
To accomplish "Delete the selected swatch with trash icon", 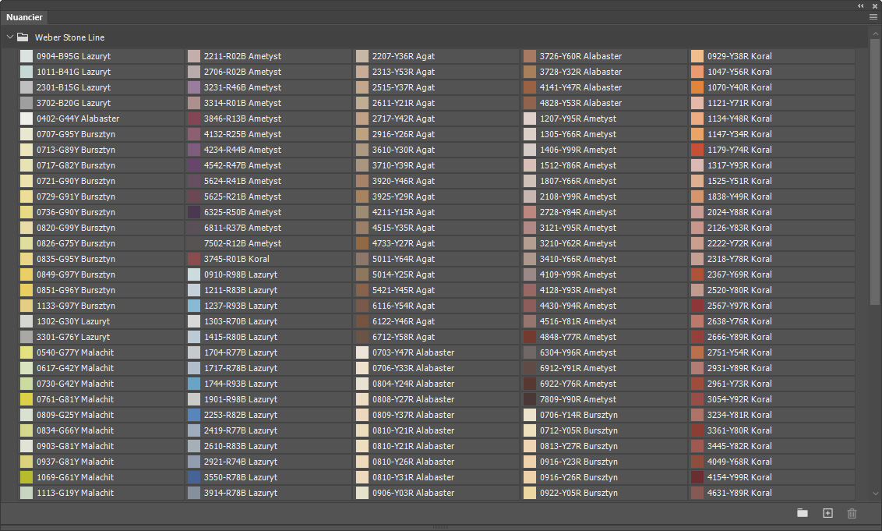I will [x=852, y=513].
